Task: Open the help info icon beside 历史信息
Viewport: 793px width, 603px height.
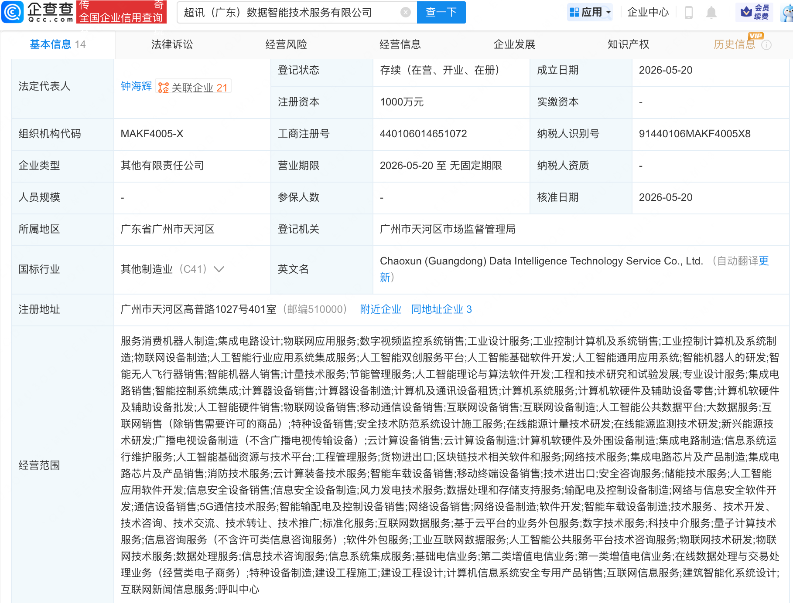Action: pyautogui.click(x=766, y=45)
